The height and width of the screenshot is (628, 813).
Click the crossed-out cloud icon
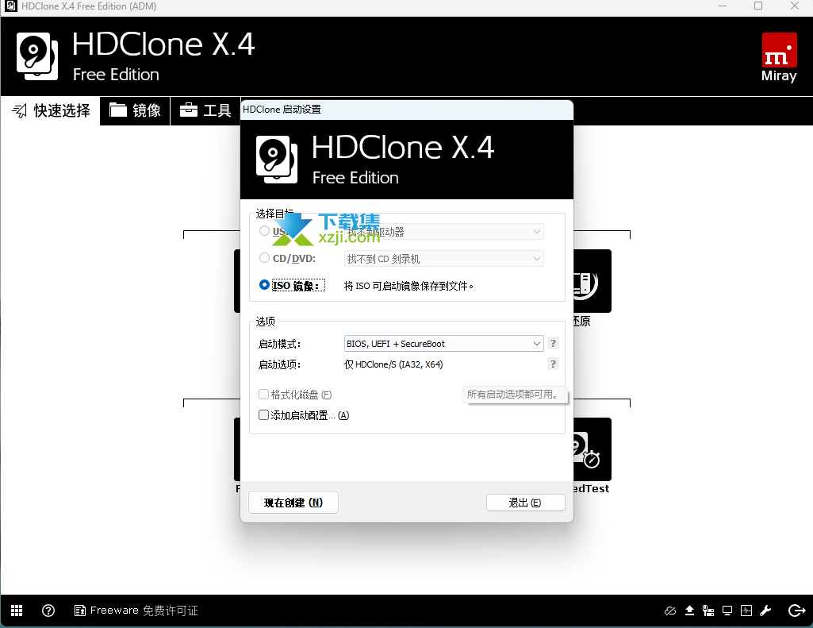[x=670, y=611]
